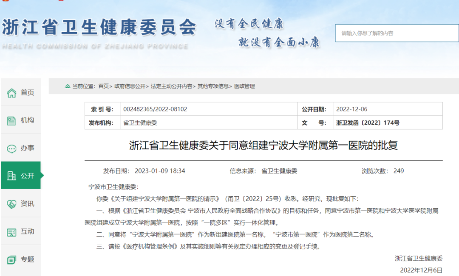The image size is (459, 276).
Task: Click the building icon beside 公开
Action: tap(11, 176)
